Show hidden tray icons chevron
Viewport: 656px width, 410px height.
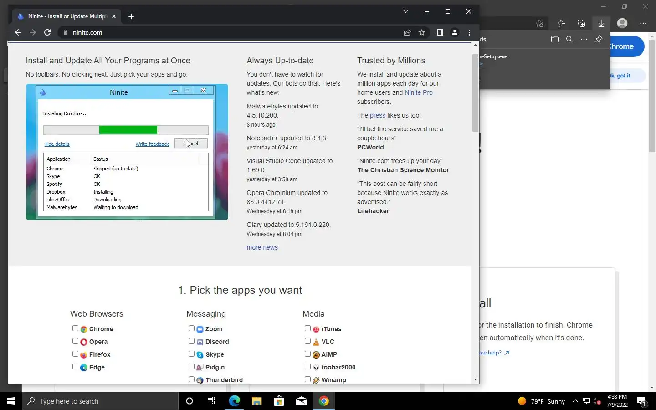coord(575,401)
